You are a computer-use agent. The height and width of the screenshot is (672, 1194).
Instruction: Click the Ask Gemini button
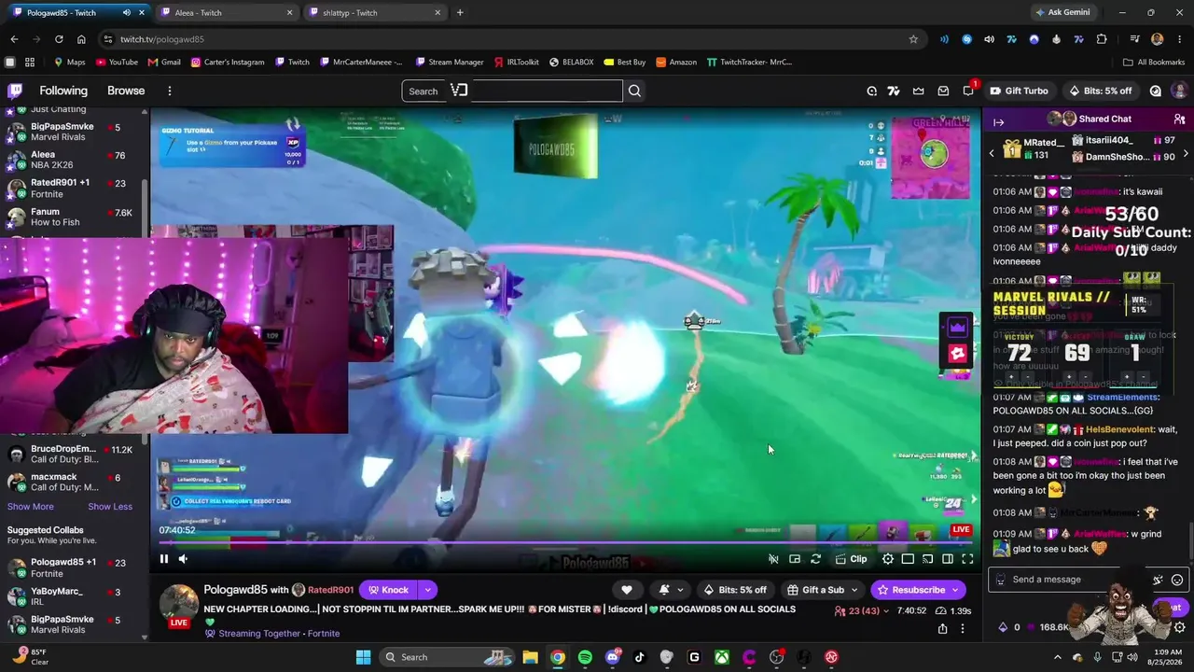[x=1062, y=12]
